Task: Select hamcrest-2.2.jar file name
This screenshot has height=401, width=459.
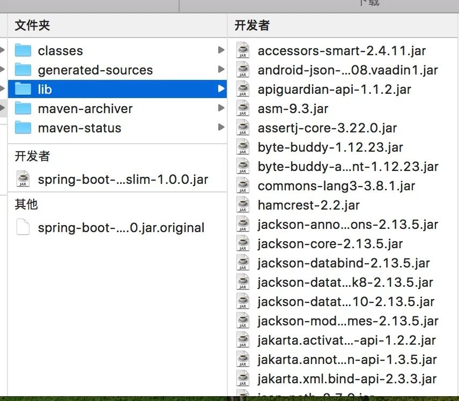Action: point(308,205)
